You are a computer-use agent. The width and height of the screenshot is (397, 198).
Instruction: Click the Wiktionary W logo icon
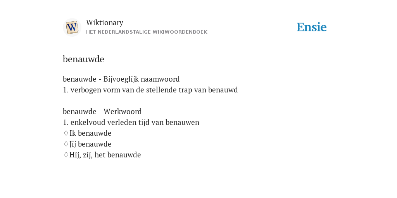[x=72, y=27]
